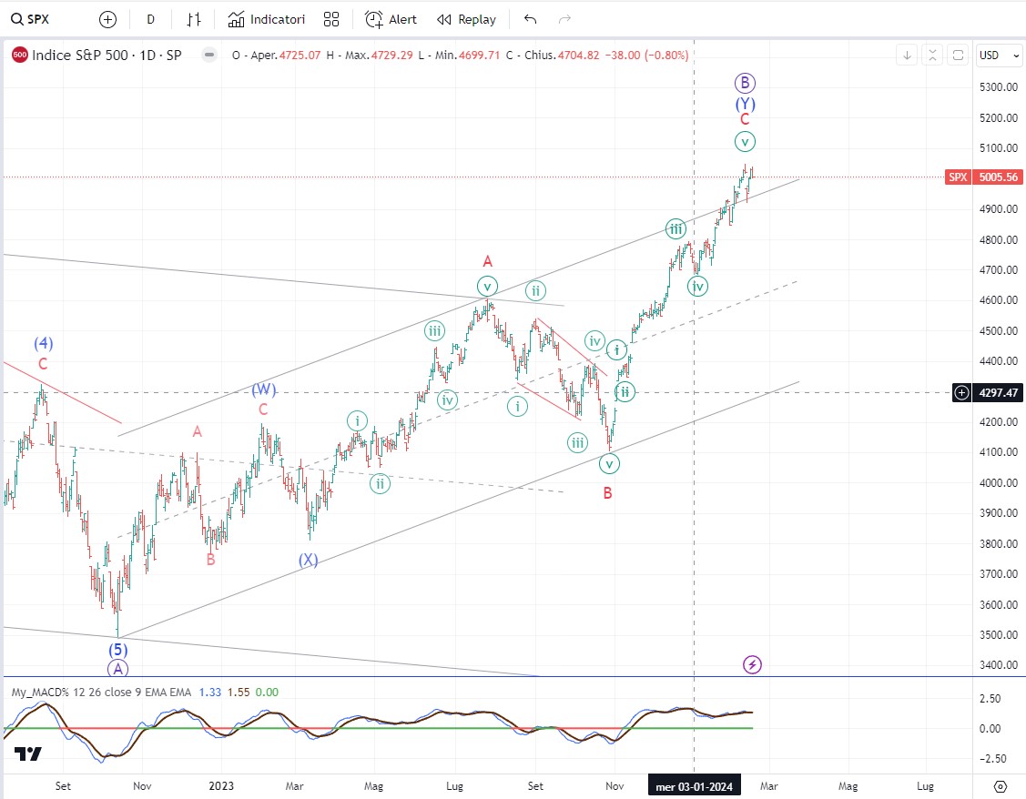Select the blue (5) wave label
Screen dimensions: 1026x799
(x=117, y=650)
